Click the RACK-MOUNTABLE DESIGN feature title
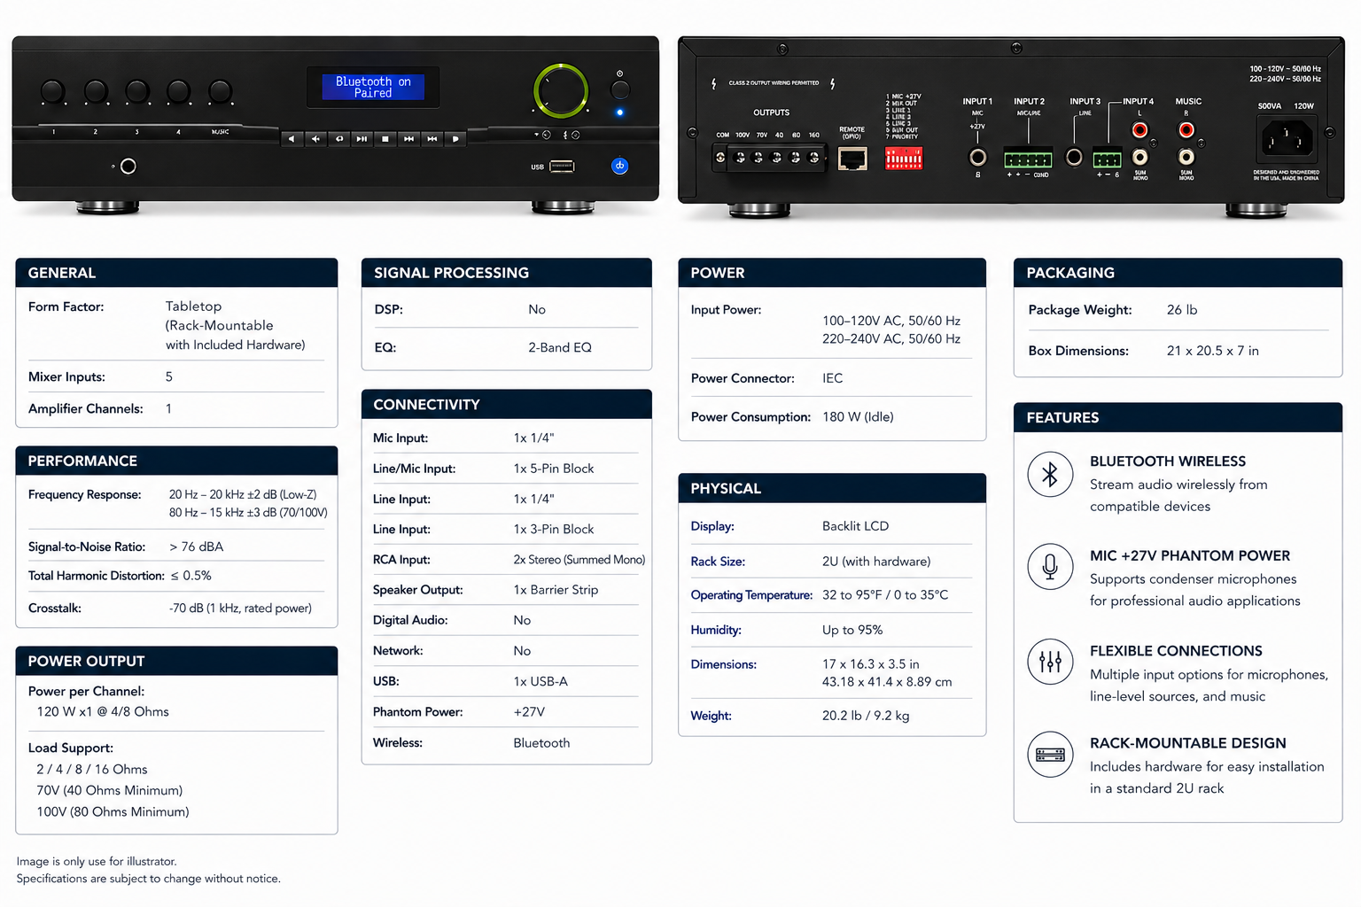Screen dimensions: 1361x907 pos(1188,743)
